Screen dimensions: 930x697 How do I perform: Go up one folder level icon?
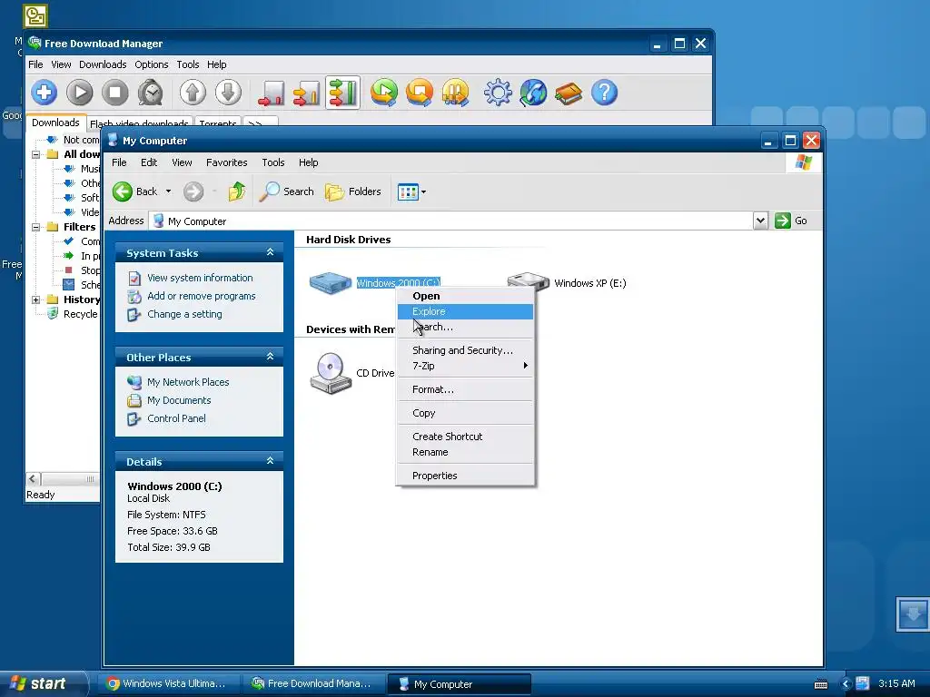[237, 191]
